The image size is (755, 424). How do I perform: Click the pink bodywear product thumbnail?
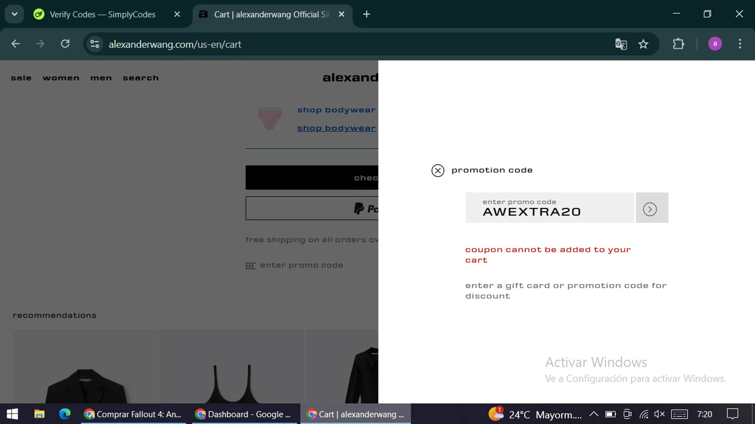pyautogui.click(x=269, y=119)
